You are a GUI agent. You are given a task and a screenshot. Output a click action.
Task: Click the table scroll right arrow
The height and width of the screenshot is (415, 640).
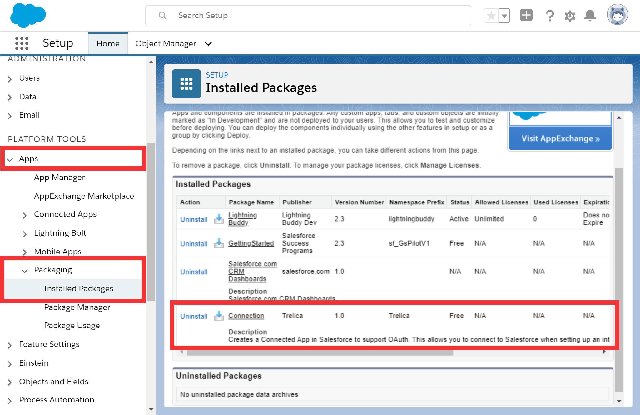[x=604, y=352]
